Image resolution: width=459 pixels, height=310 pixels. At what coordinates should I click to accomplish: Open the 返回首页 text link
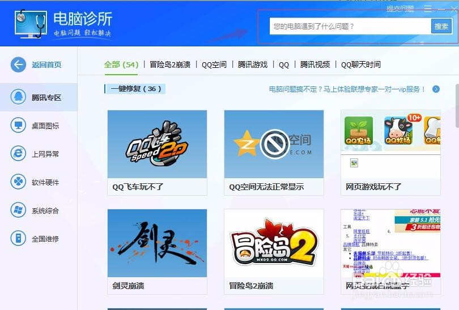click(x=46, y=64)
